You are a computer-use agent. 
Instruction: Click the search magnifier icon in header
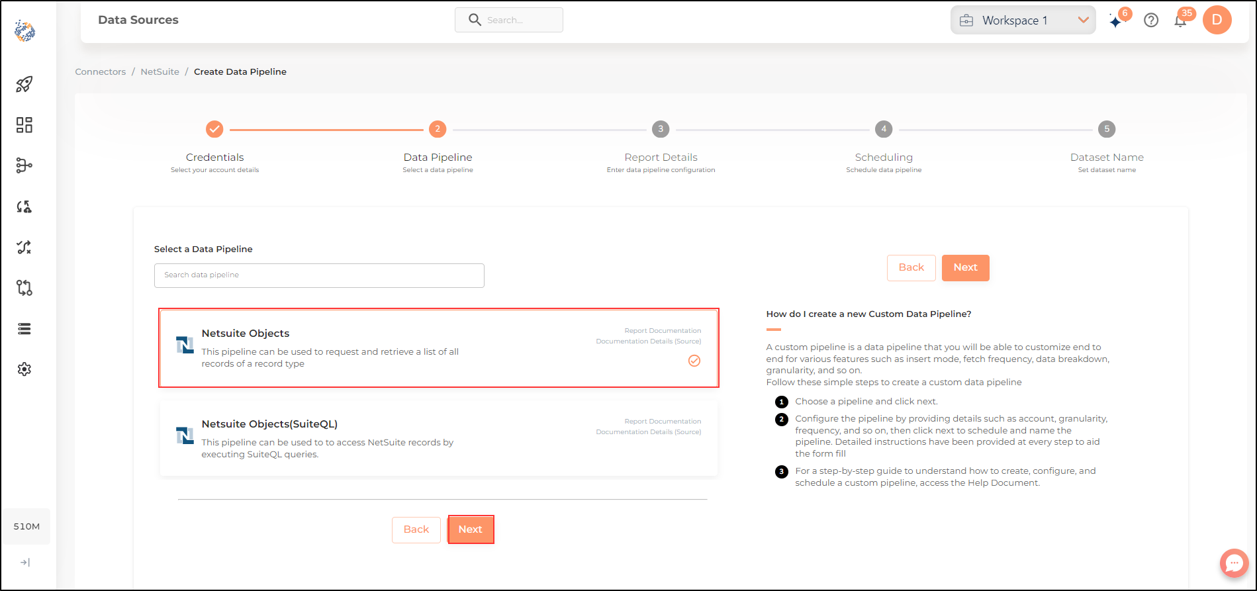475,20
